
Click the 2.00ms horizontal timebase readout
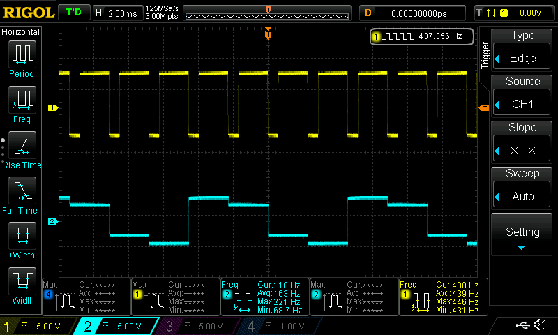coord(117,13)
